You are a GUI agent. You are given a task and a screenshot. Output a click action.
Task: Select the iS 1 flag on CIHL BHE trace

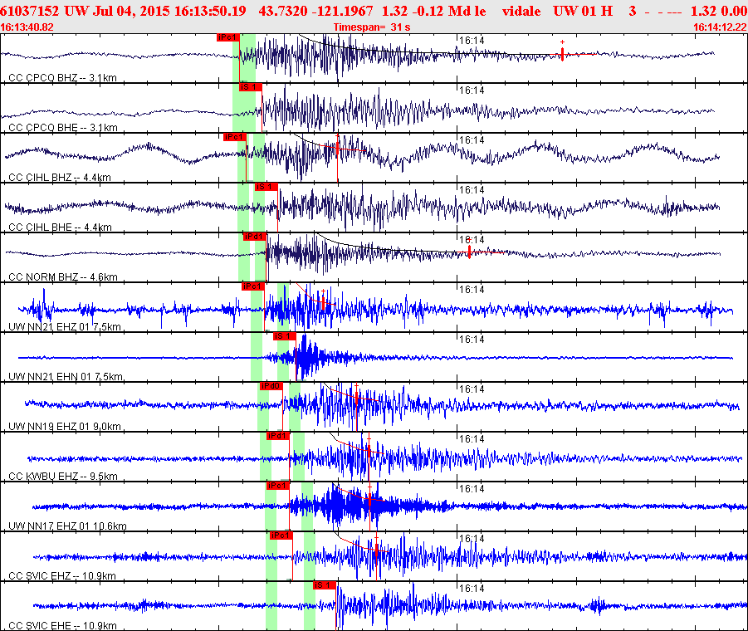click(x=266, y=187)
